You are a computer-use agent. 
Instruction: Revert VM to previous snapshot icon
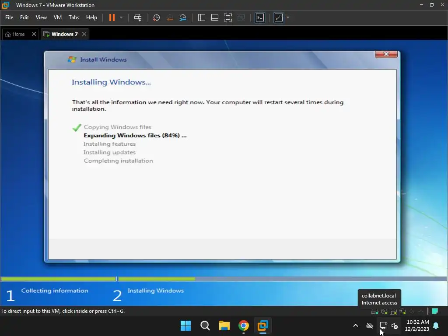click(170, 17)
